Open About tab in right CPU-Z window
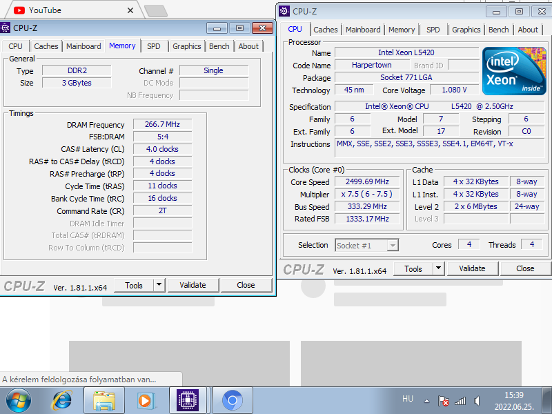 tap(528, 30)
